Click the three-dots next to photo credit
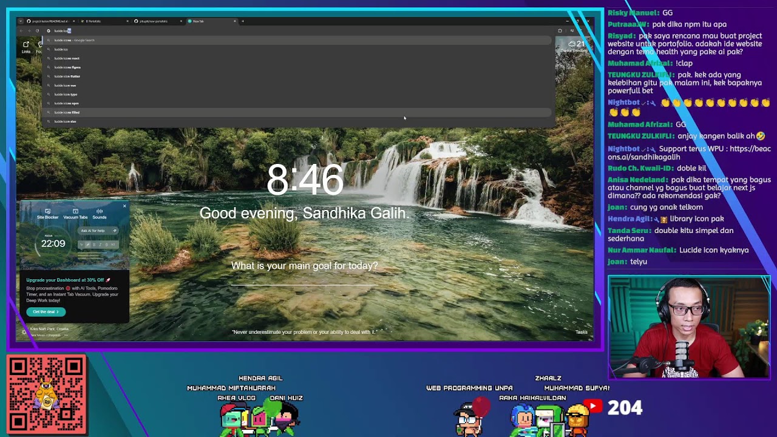This screenshot has width=777, height=437. [66, 335]
